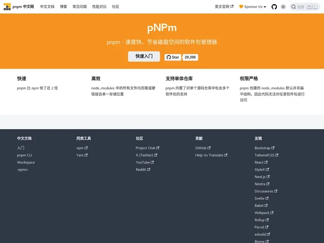Focus the search field in navbar
This screenshot has height=243, width=324.
click(305, 7)
